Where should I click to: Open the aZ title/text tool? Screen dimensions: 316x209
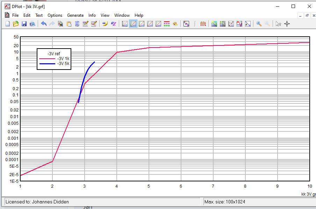[x=114, y=24]
